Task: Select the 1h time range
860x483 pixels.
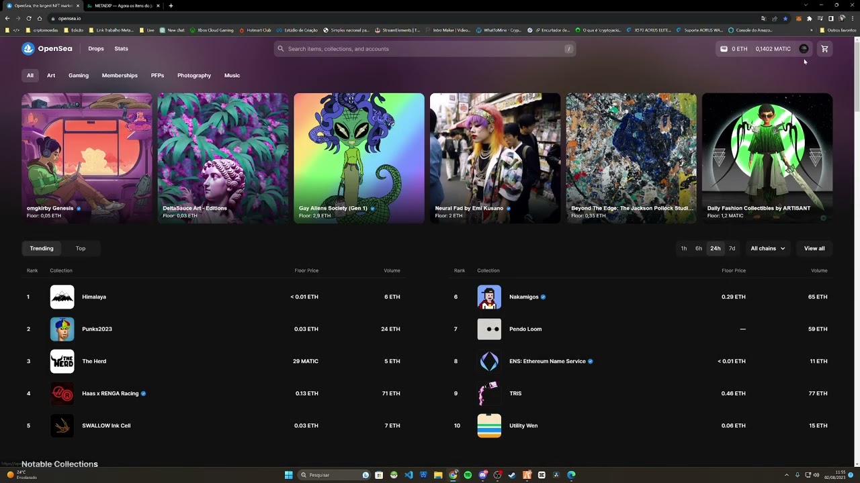Action: [x=684, y=248]
